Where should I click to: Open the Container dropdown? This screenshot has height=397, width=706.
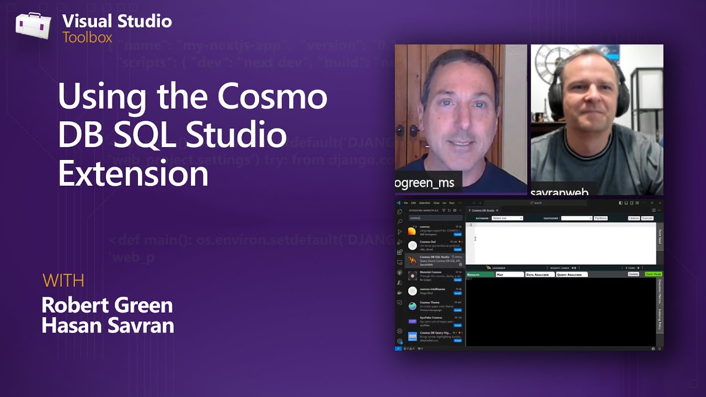click(x=576, y=218)
